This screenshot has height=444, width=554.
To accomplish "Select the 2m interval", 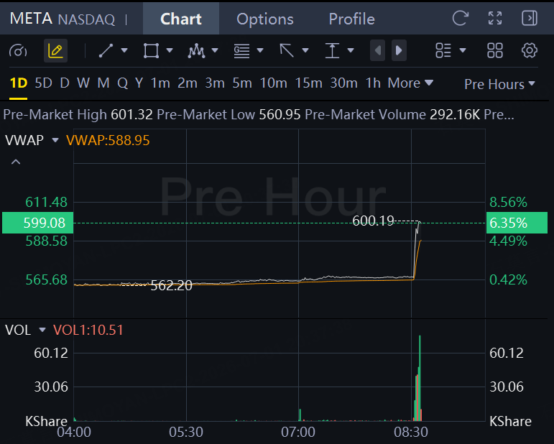I will pos(188,83).
